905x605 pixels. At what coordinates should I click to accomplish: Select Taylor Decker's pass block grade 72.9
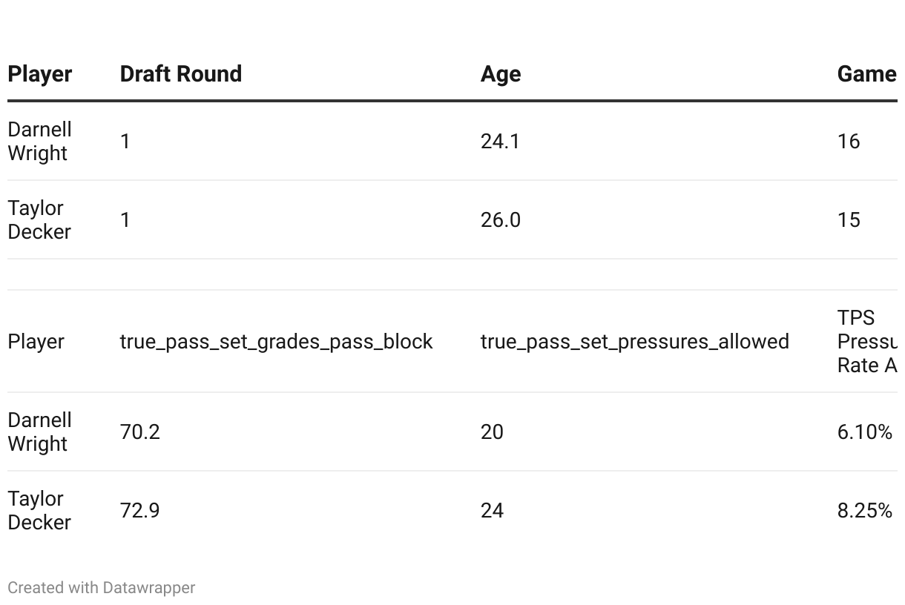pyautogui.click(x=140, y=510)
